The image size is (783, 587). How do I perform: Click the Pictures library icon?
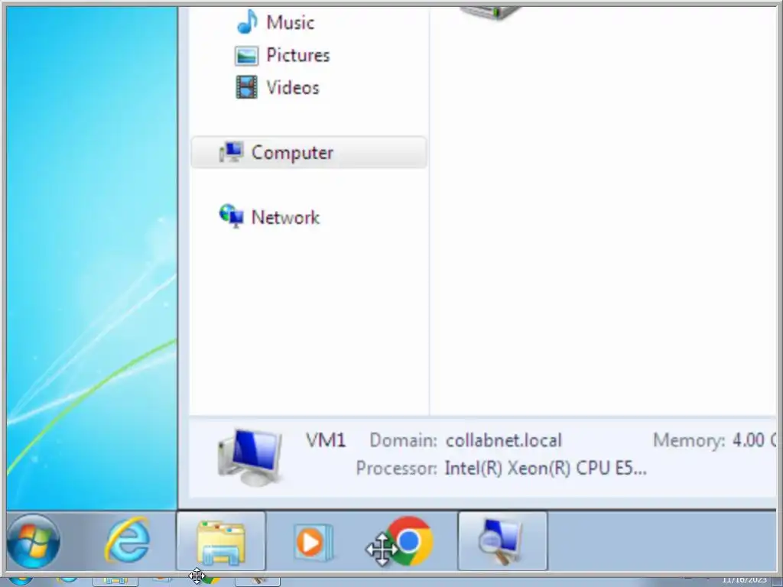[x=247, y=55]
